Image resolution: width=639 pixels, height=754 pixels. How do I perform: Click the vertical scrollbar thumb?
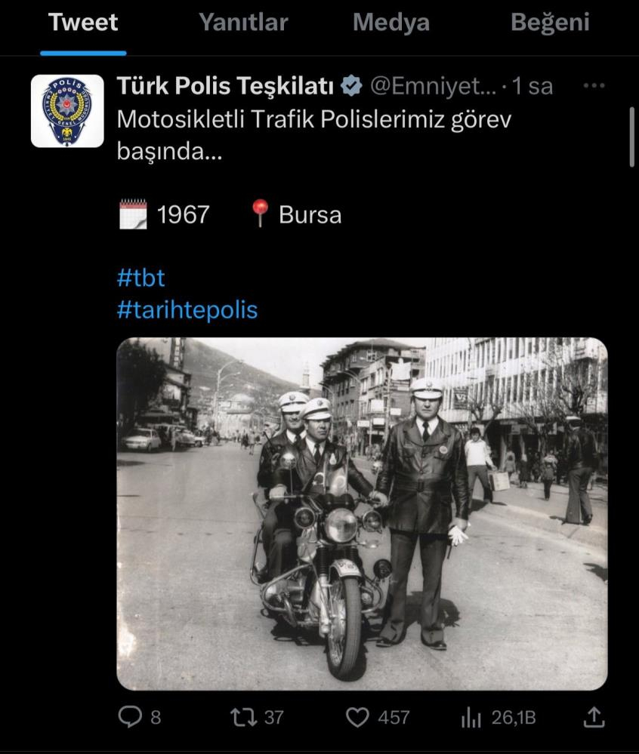[x=631, y=137]
